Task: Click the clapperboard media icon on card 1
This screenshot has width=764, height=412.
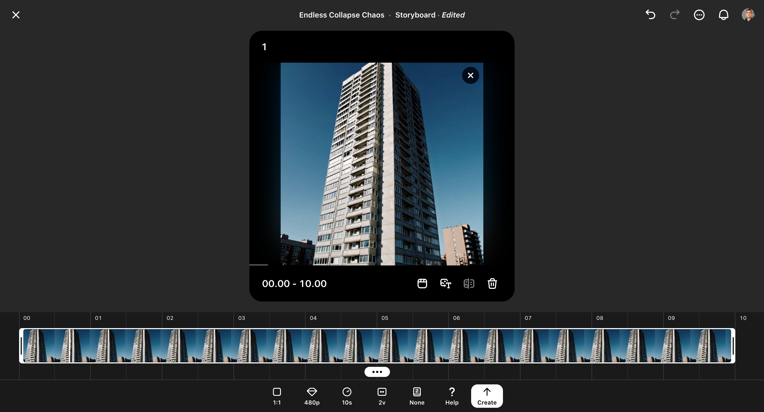Action: click(422, 284)
